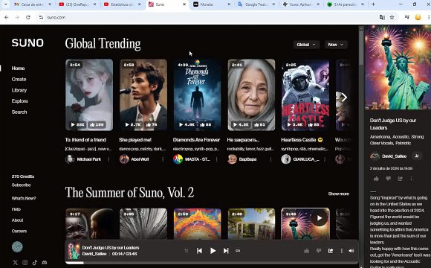This screenshot has height=268, width=431.
Task: Share the song in right details panel
Action: [x=401, y=179]
